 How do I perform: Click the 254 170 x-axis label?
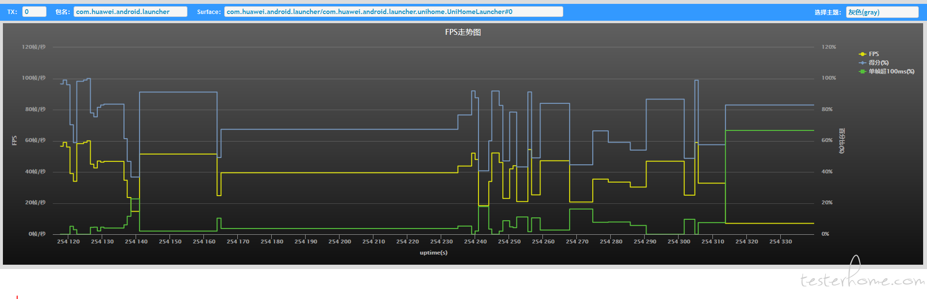pos(238,242)
